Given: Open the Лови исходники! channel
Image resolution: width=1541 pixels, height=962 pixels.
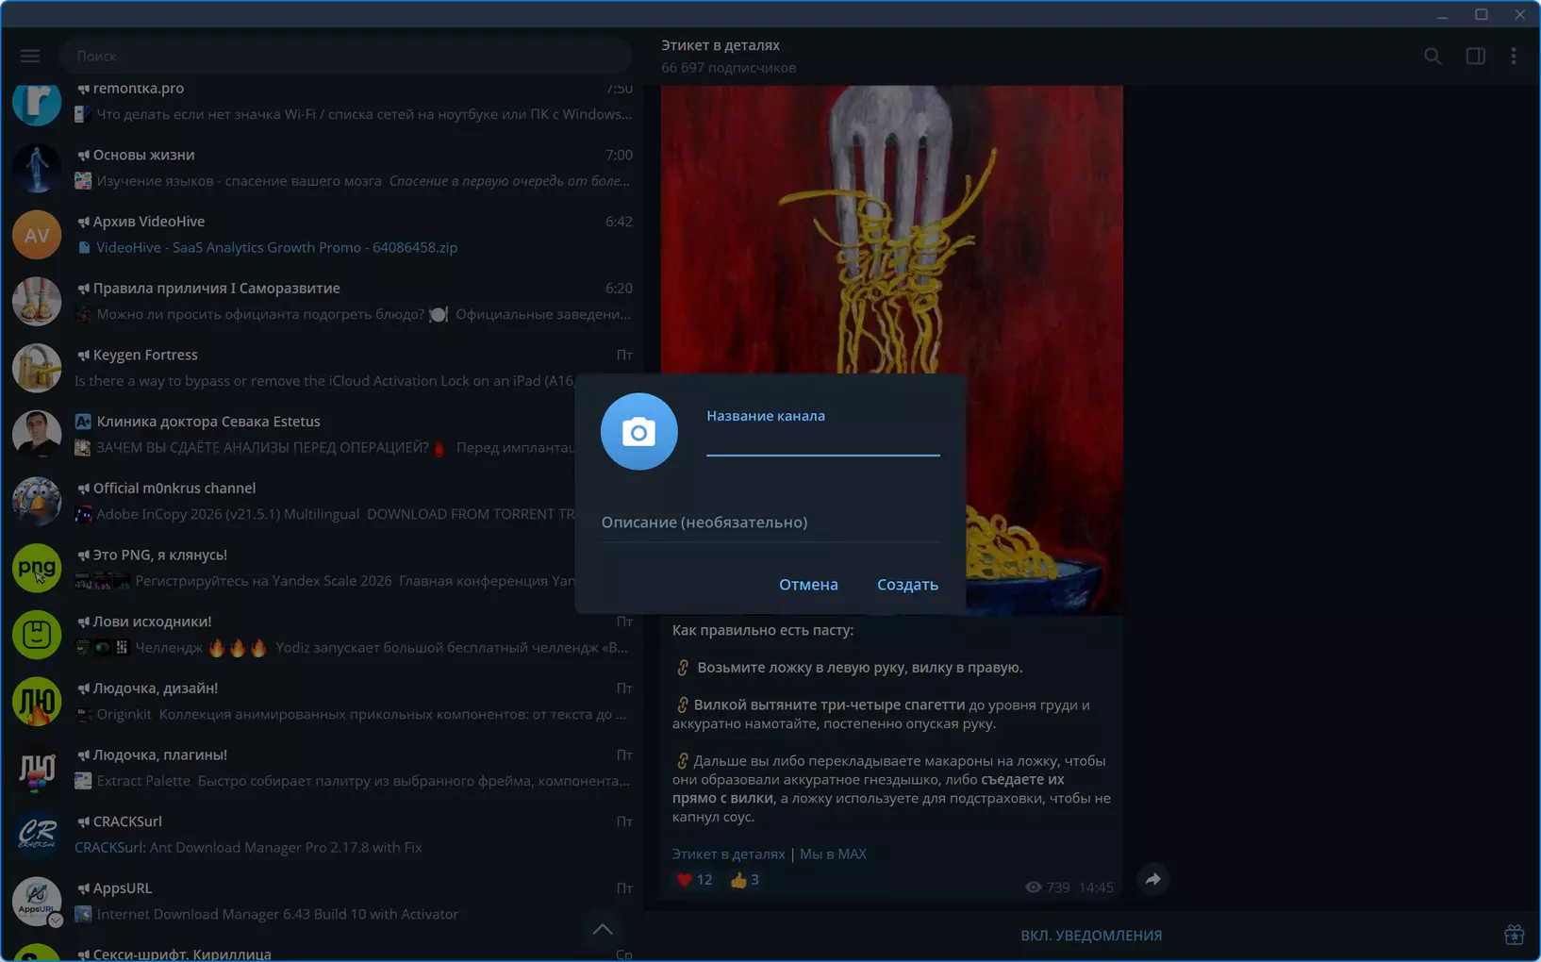Looking at the screenshot, I should point(322,635).
